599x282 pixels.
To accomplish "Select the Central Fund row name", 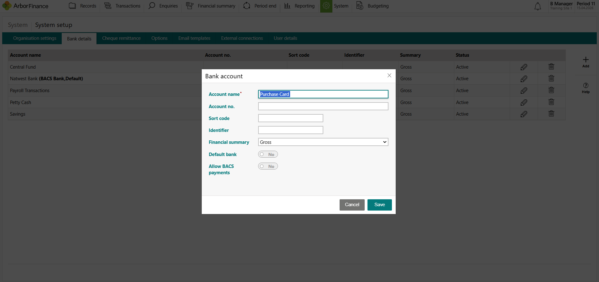I will 23,67.
